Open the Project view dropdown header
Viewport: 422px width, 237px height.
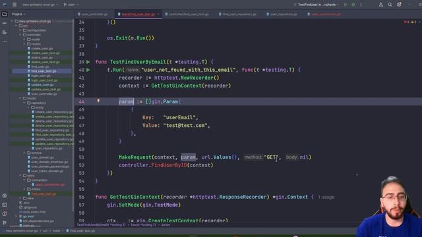[18, 14]
